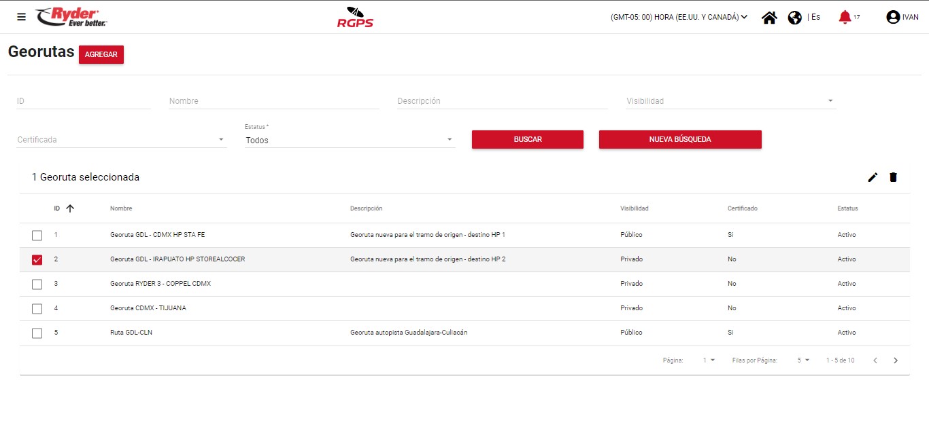Click the home icon in header
The height and width of the screenshot is (446, 929).
[x=769, y=18]
